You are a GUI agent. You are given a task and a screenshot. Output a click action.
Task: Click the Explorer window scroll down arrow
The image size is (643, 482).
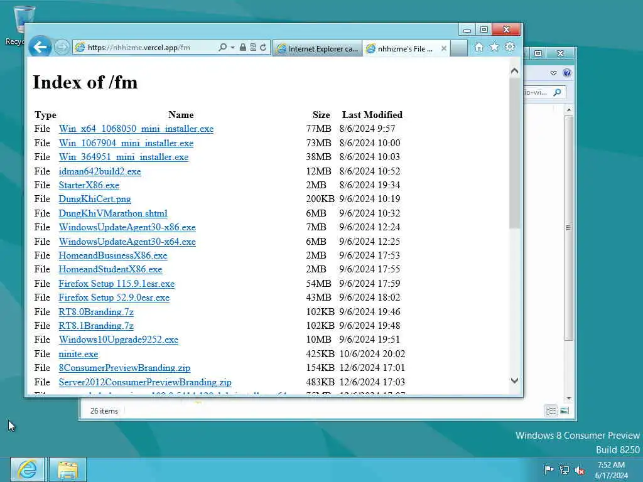point(569,399)
